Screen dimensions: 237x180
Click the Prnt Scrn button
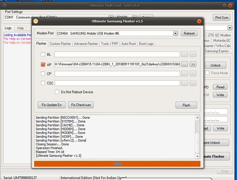point(222,17)
